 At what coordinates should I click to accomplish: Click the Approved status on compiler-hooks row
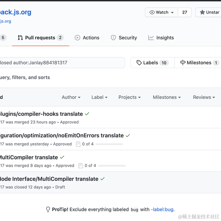pos(69,122)
